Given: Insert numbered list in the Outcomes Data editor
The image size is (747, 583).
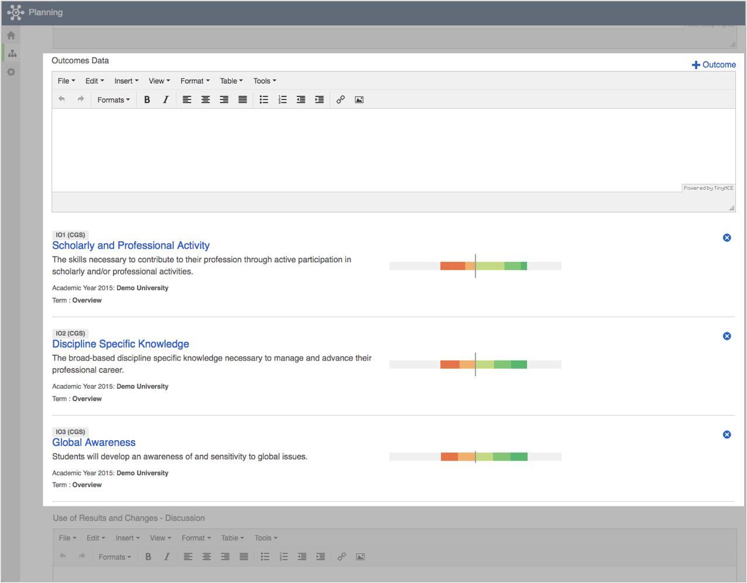Looking at the screenshot, I should (x=283, y=100).
